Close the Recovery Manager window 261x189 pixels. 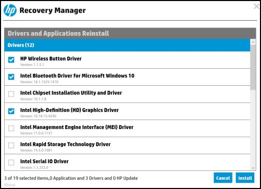click(257, 6)
